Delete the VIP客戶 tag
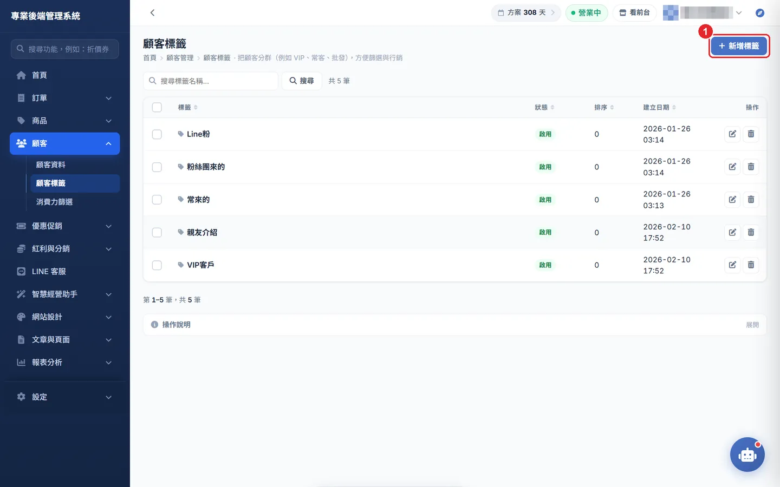The image size is (780, 487). click(x=751, y=265)
